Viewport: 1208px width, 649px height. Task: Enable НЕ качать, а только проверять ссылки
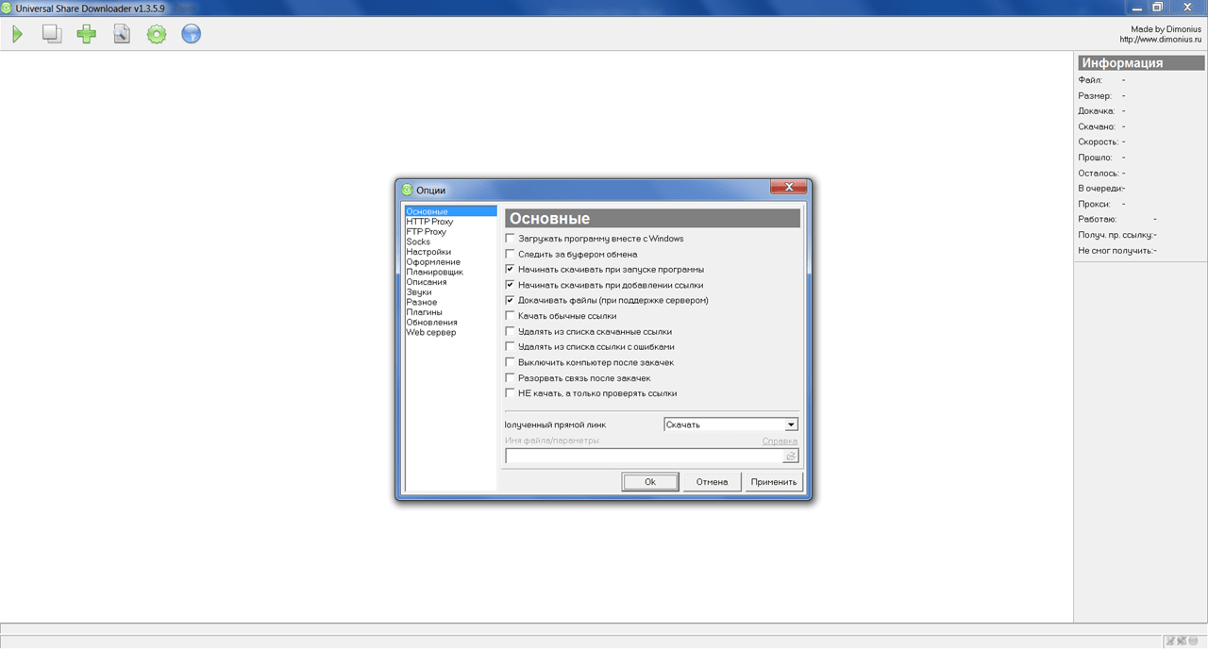511,393
